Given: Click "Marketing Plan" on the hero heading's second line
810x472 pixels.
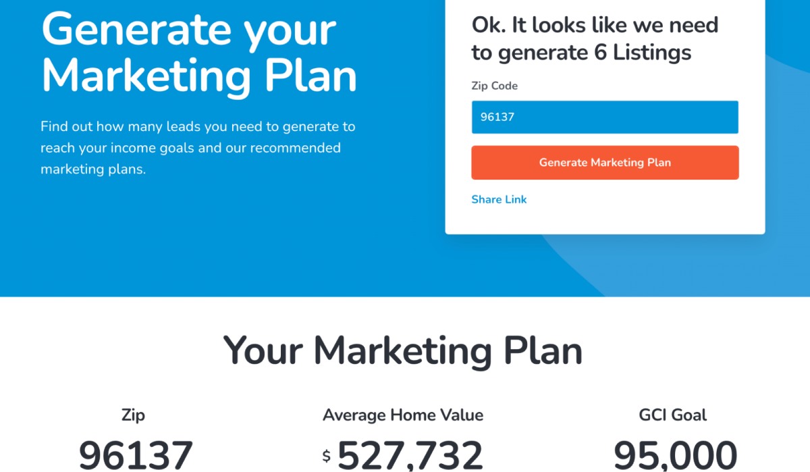Looking at the screenshot, I should pos(199,76).
